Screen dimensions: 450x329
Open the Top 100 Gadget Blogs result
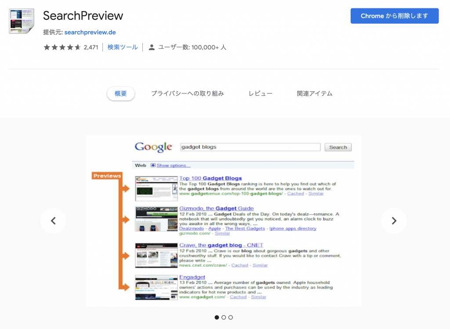coord(210,178)
